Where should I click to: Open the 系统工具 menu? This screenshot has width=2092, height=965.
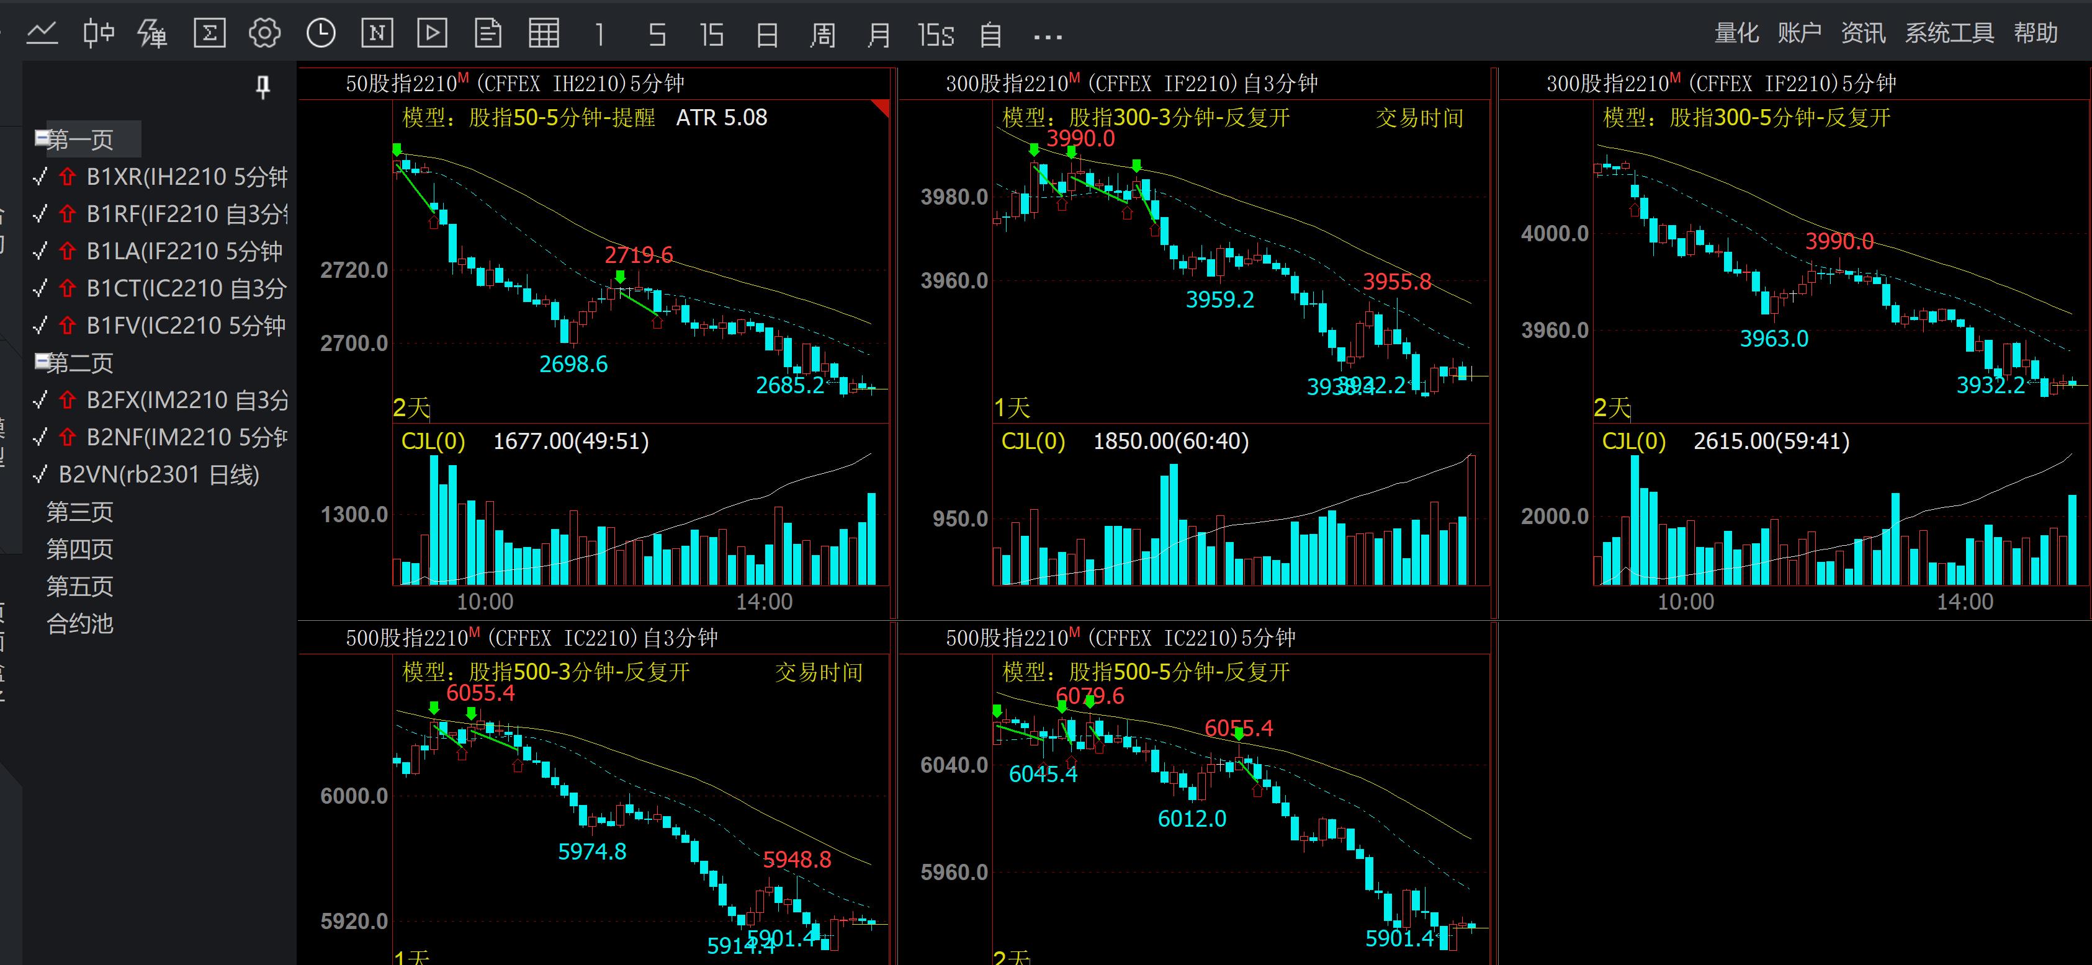click(1949, 33)
